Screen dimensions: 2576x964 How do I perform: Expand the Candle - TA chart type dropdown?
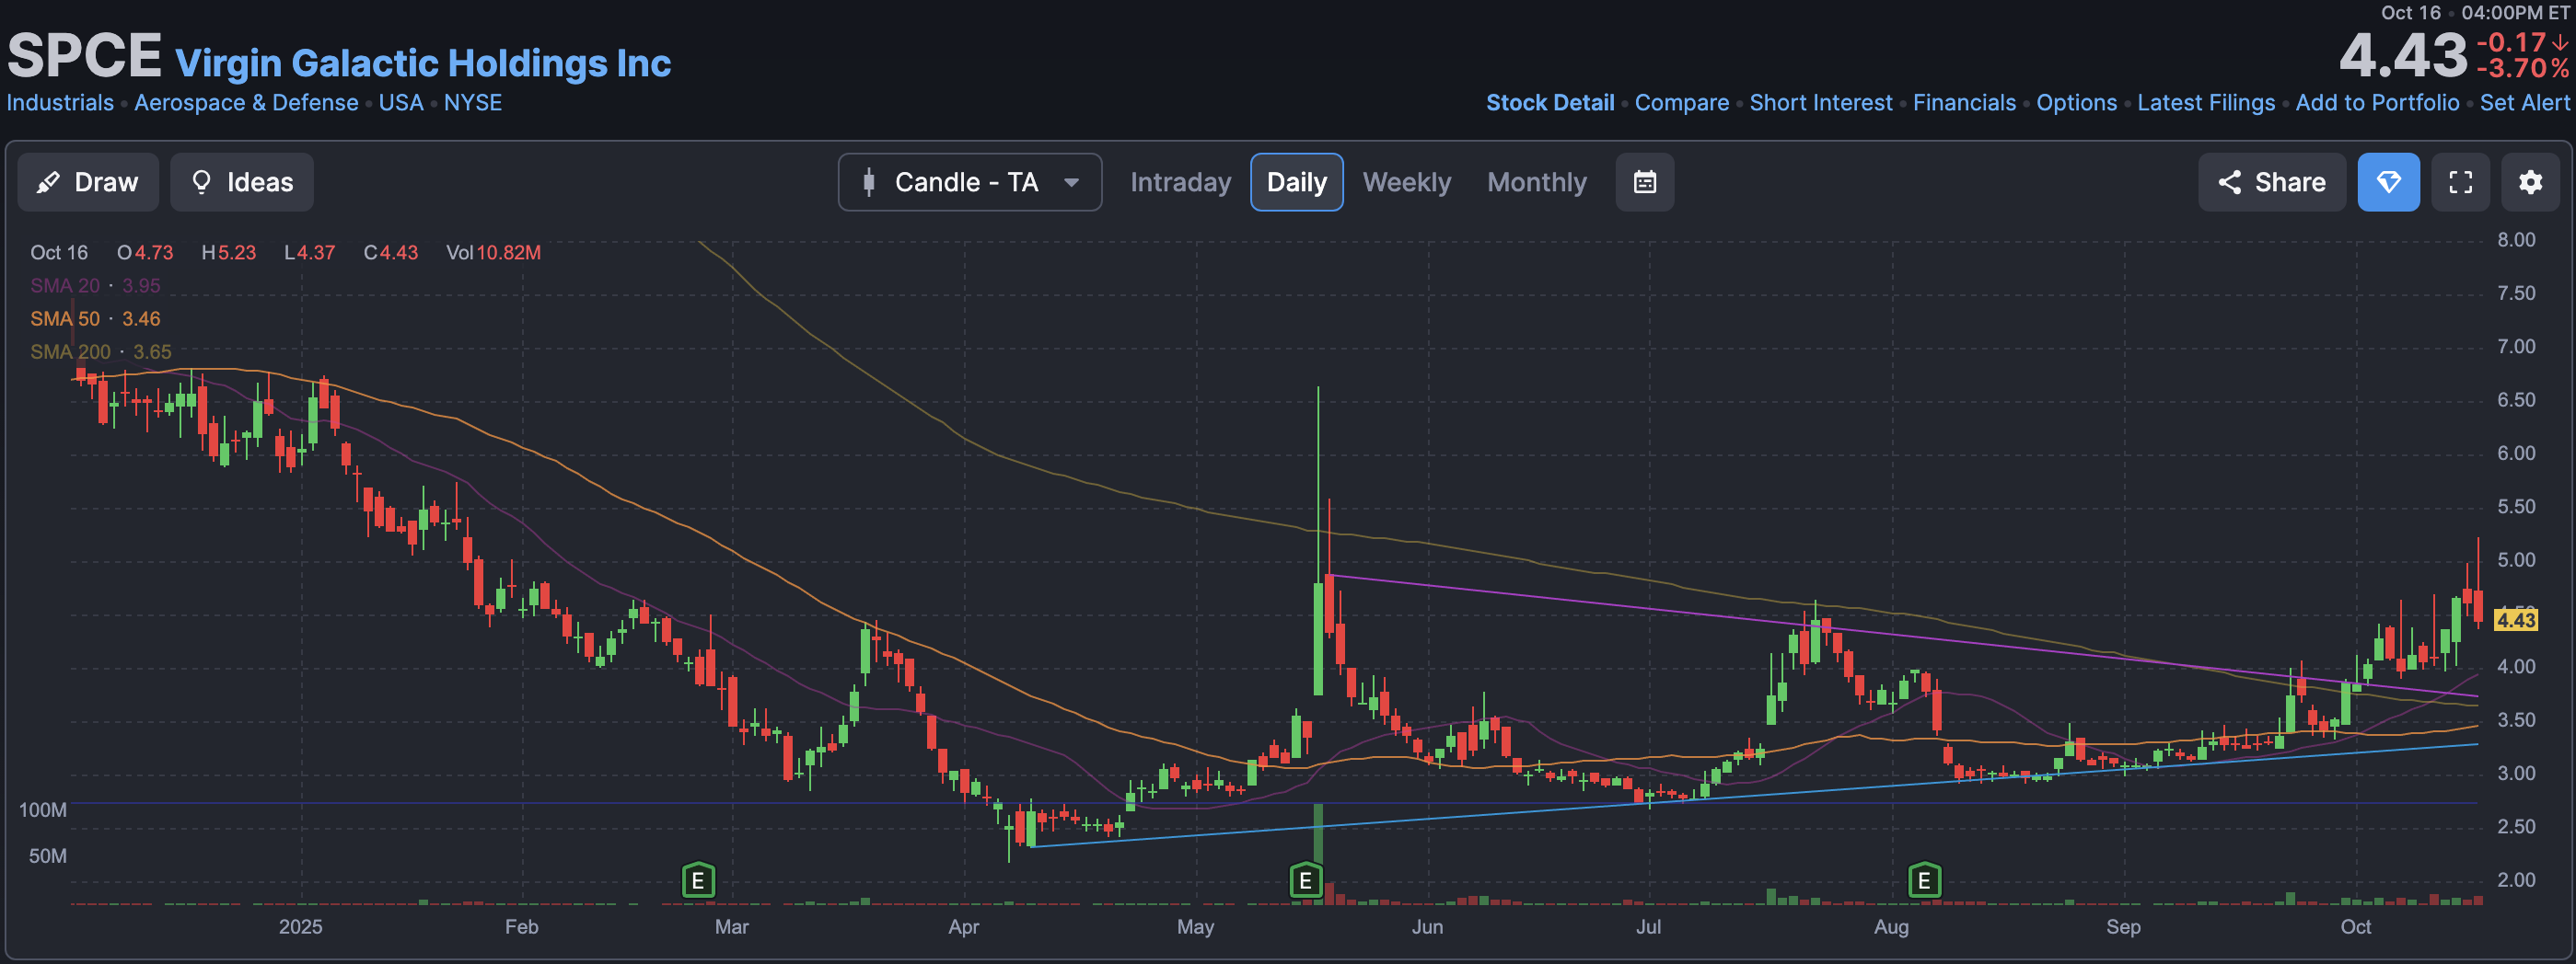coord(969,182)
